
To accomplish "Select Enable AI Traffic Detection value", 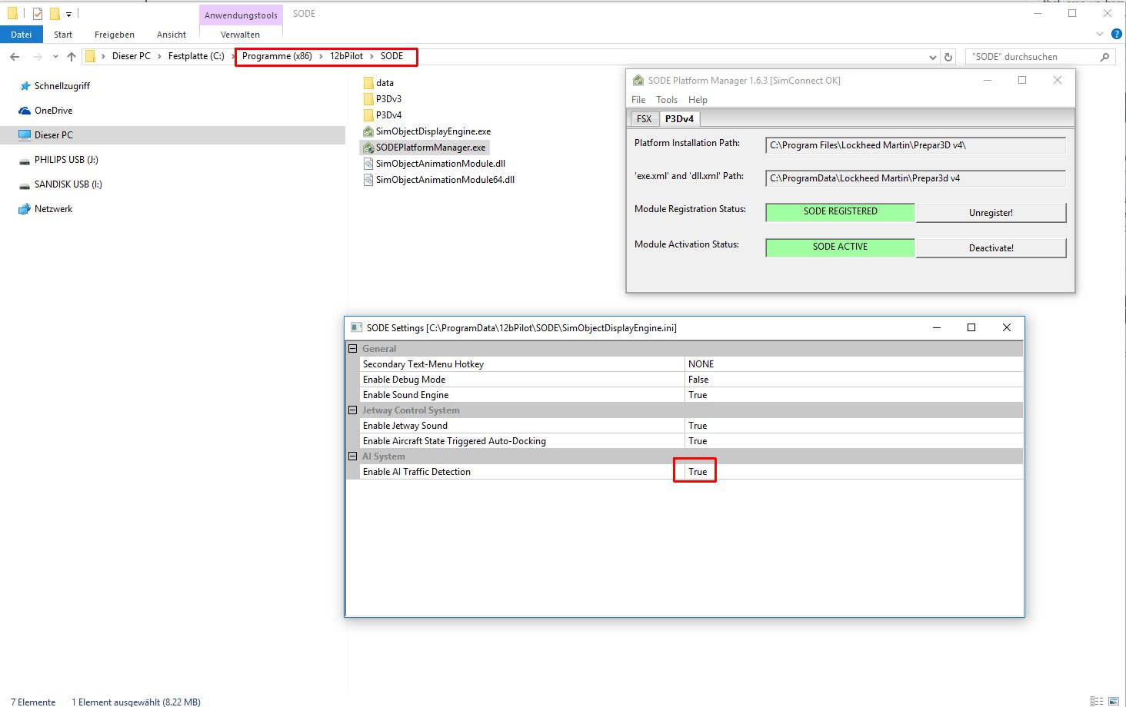I will point(854,472).
